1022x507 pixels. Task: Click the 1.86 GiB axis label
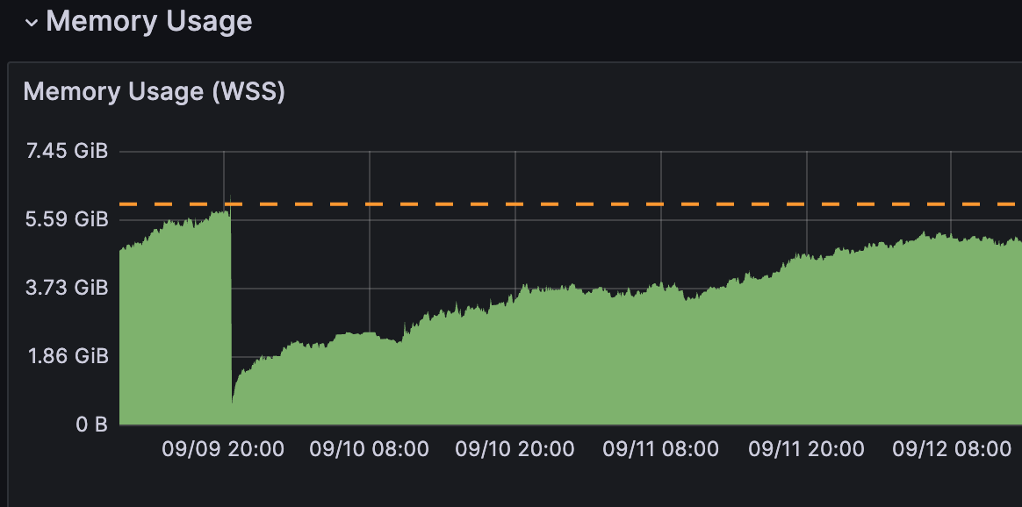coord(62,355)
